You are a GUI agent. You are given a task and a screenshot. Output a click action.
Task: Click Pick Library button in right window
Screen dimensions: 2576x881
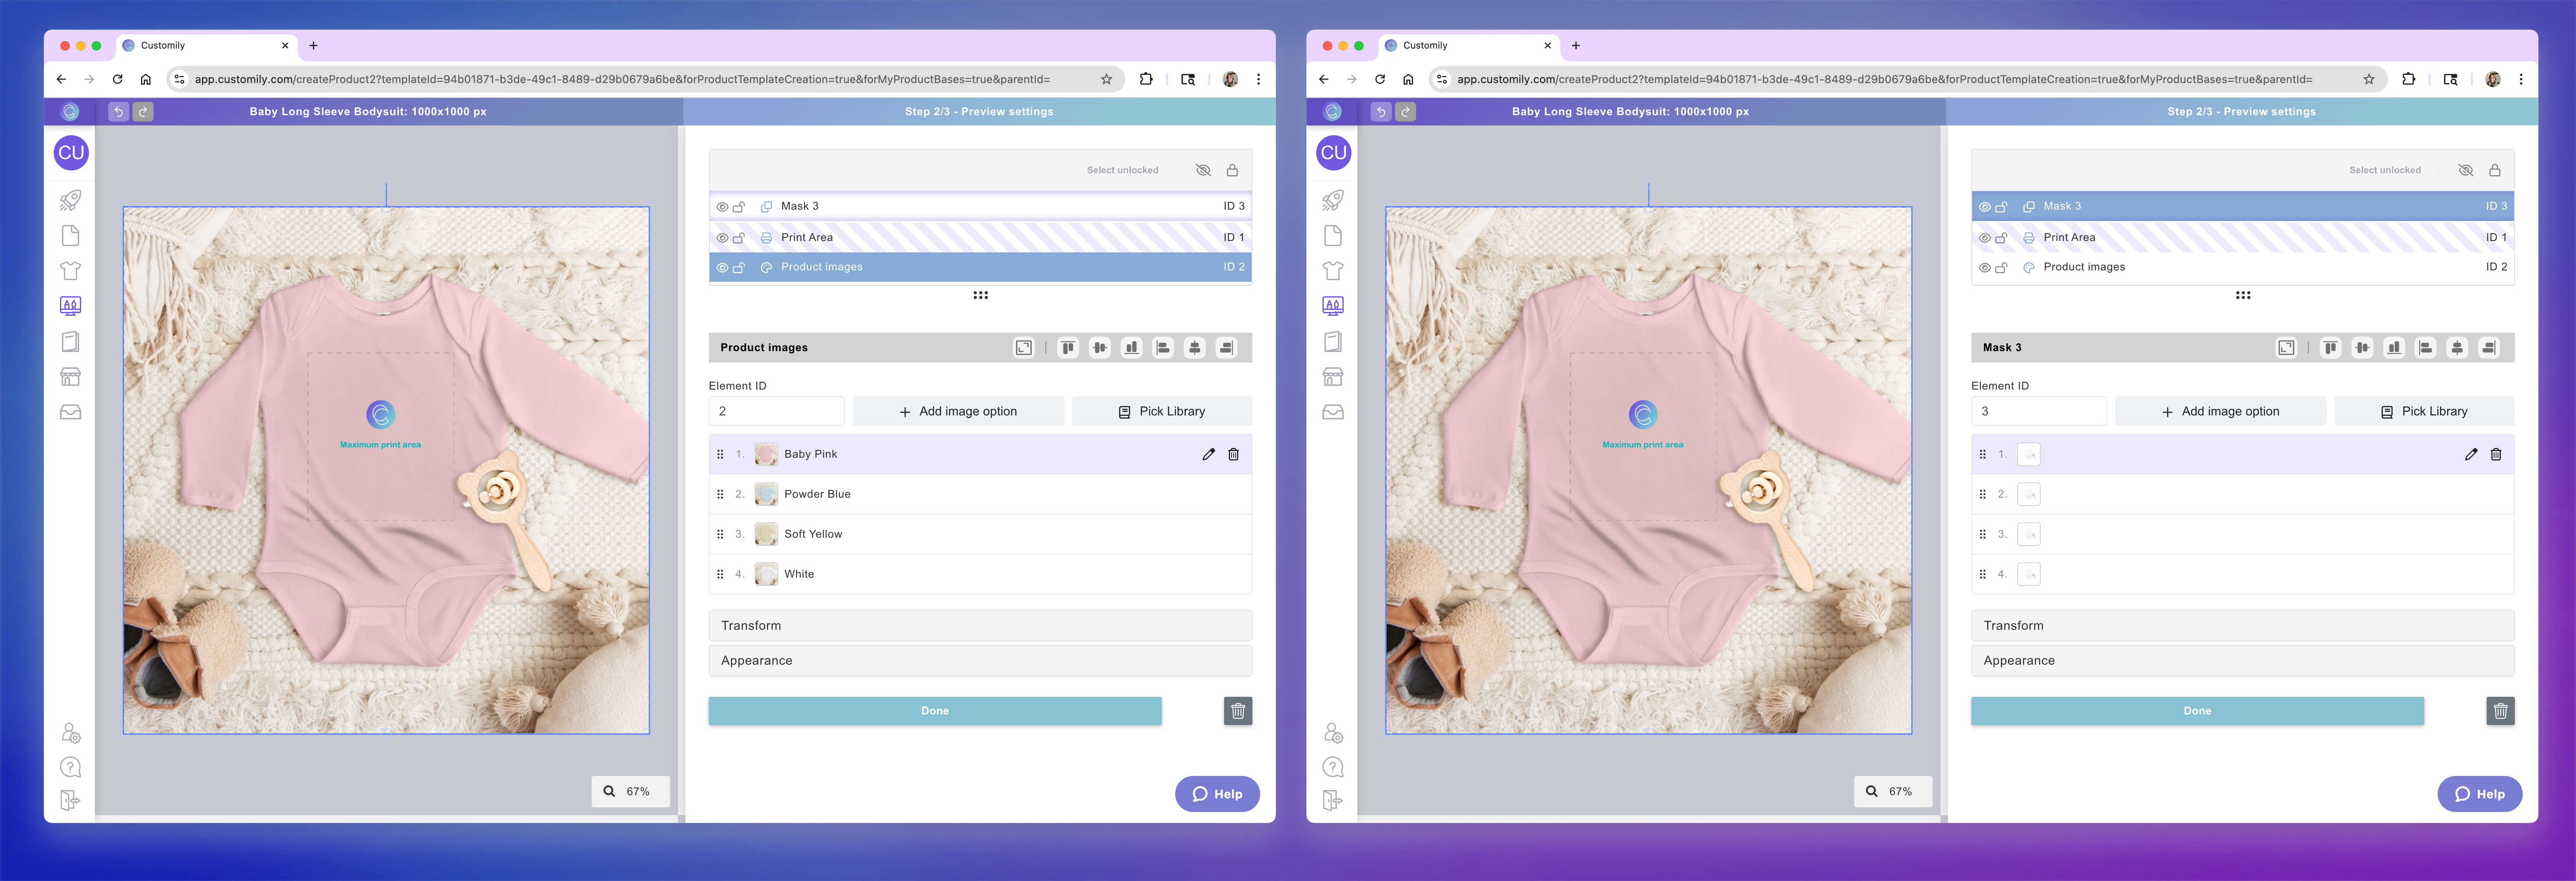pyautogui.click(x=2423, y=412)
